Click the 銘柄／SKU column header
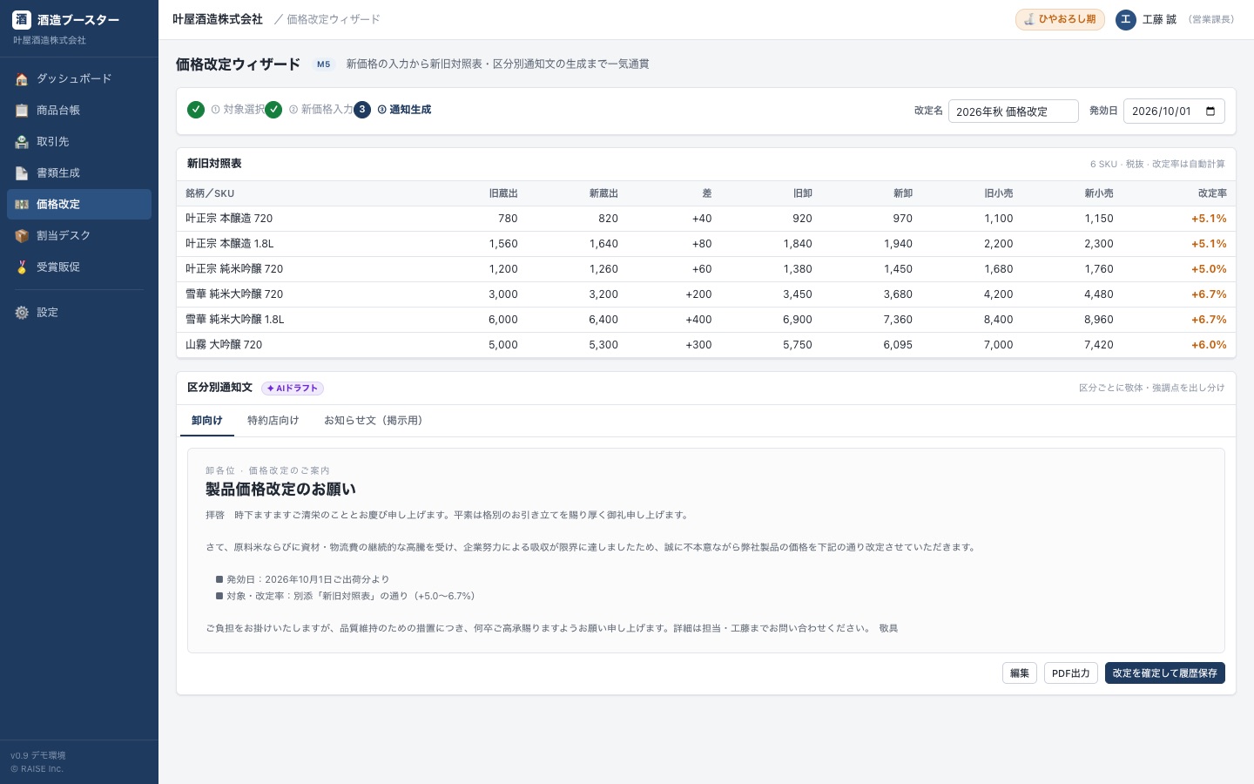The image size is (1254, 784). pos(210,193)
